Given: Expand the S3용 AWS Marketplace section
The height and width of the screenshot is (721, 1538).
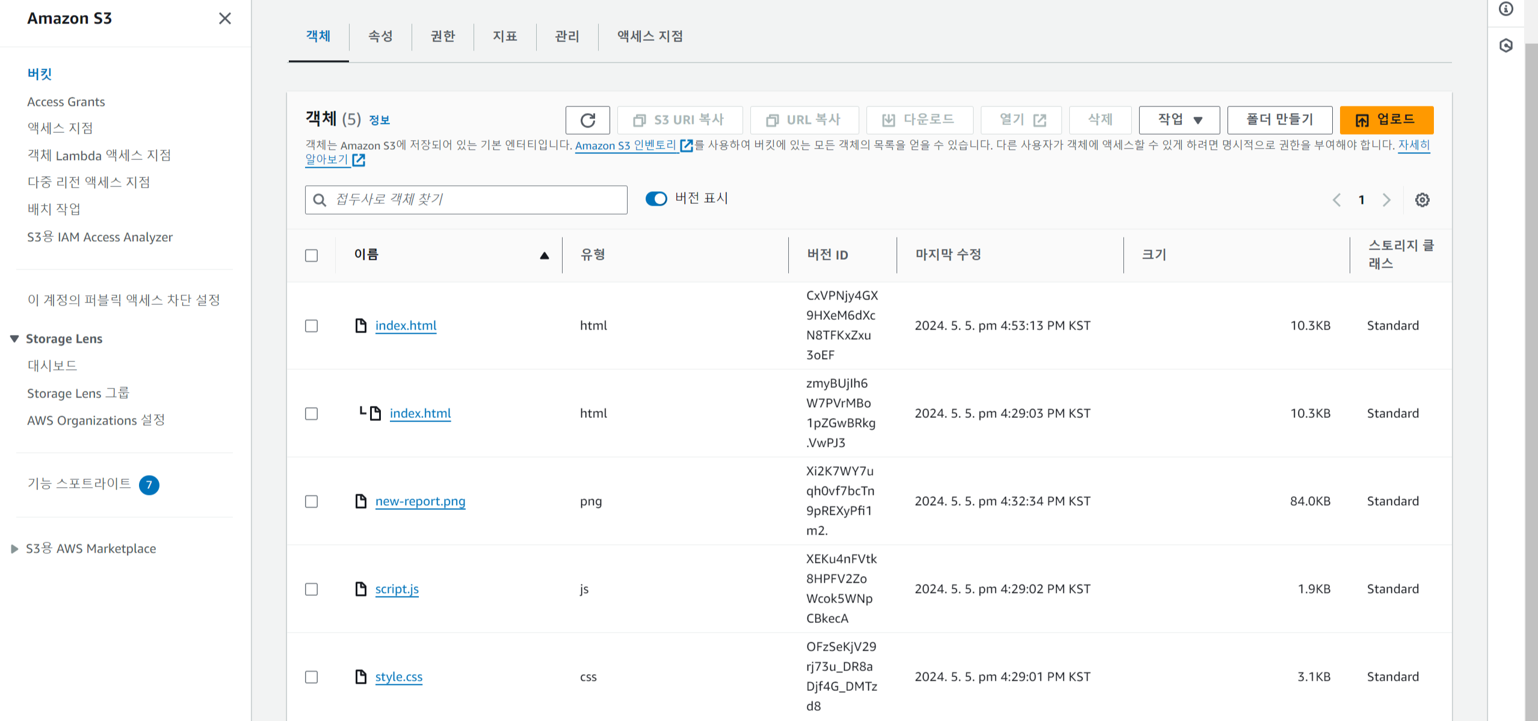Looking at the screenshot, I should tap(14, 548).
